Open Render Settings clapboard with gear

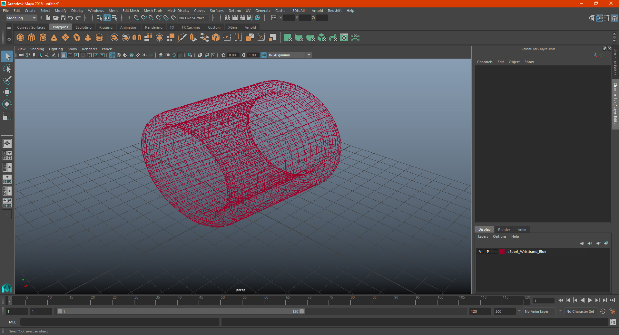[x=250, y=18]
